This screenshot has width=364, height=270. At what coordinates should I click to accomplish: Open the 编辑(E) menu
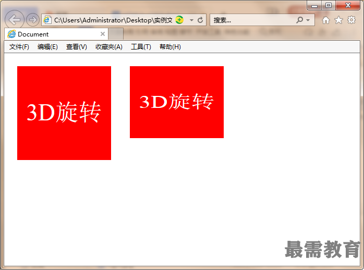point(47,47)
